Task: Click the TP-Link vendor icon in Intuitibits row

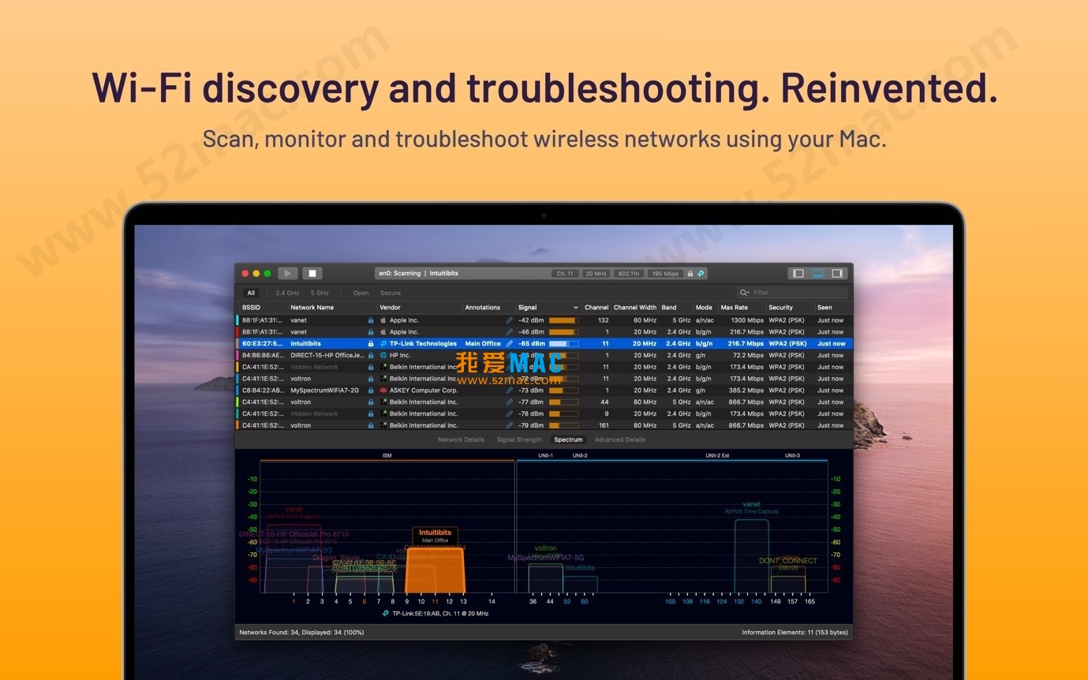Action: pos(383,344)
